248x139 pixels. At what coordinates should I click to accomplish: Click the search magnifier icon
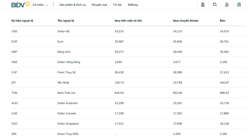[215, 5]
